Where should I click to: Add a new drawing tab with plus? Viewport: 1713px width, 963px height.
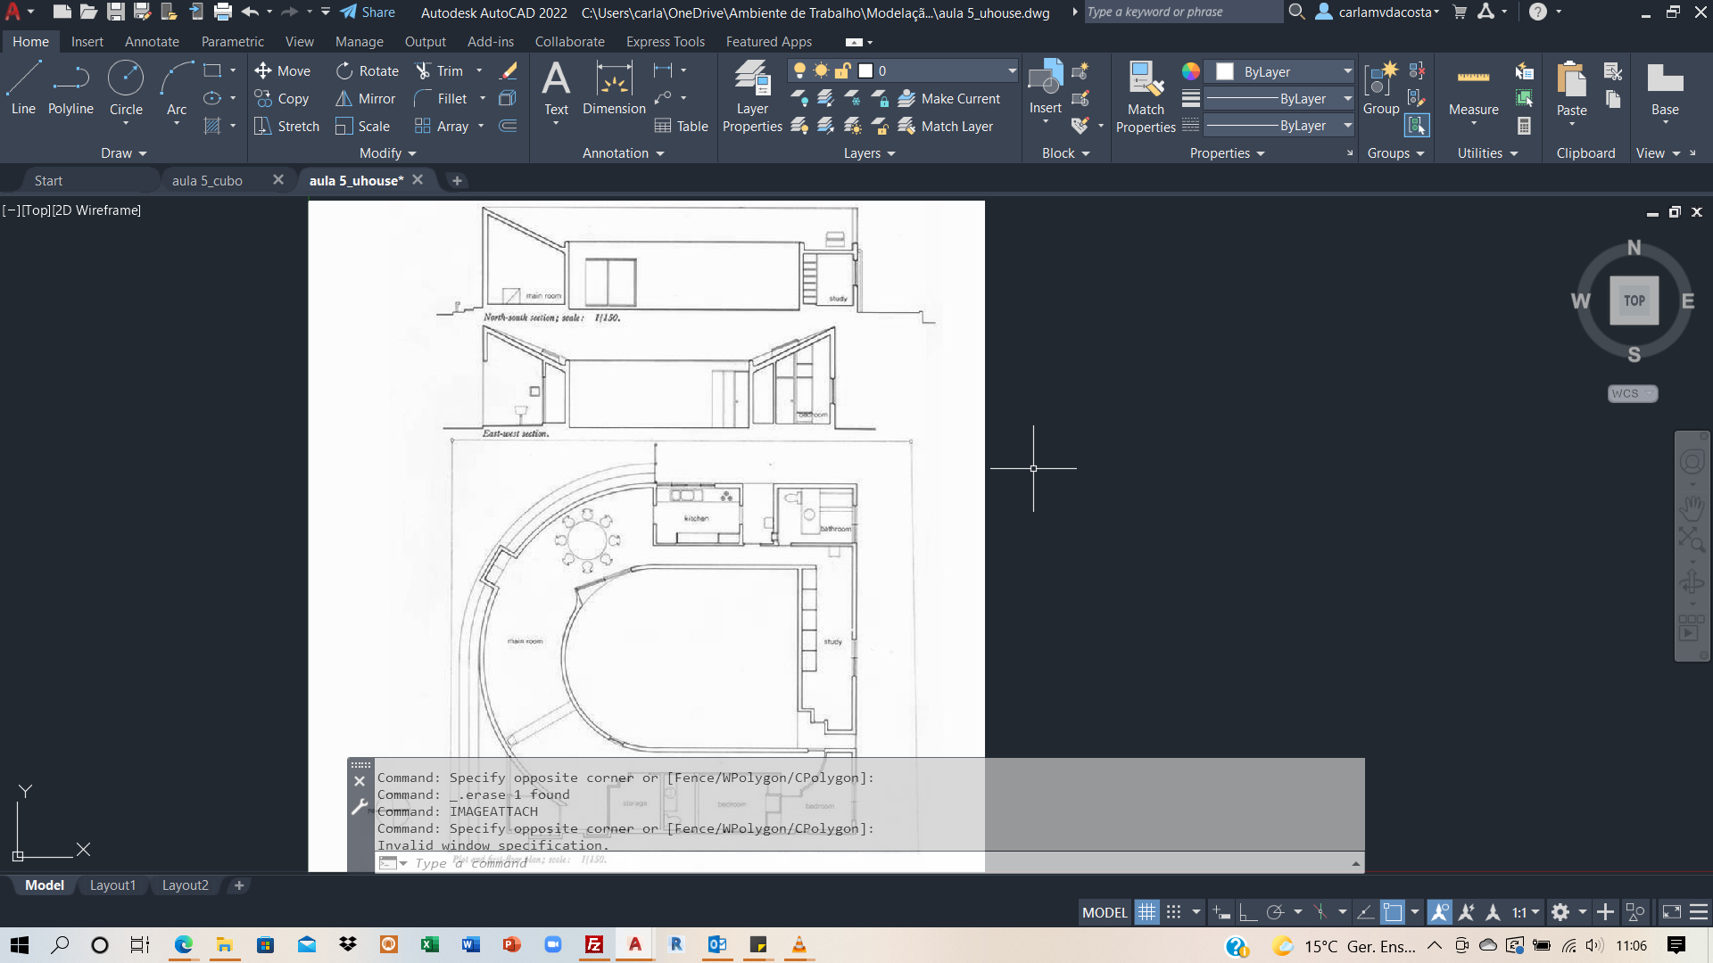457,180
